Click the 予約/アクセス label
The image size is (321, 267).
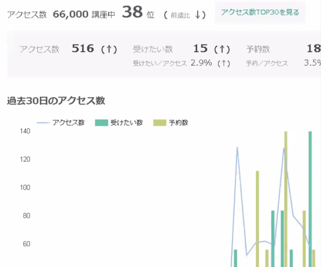[267, 63]
